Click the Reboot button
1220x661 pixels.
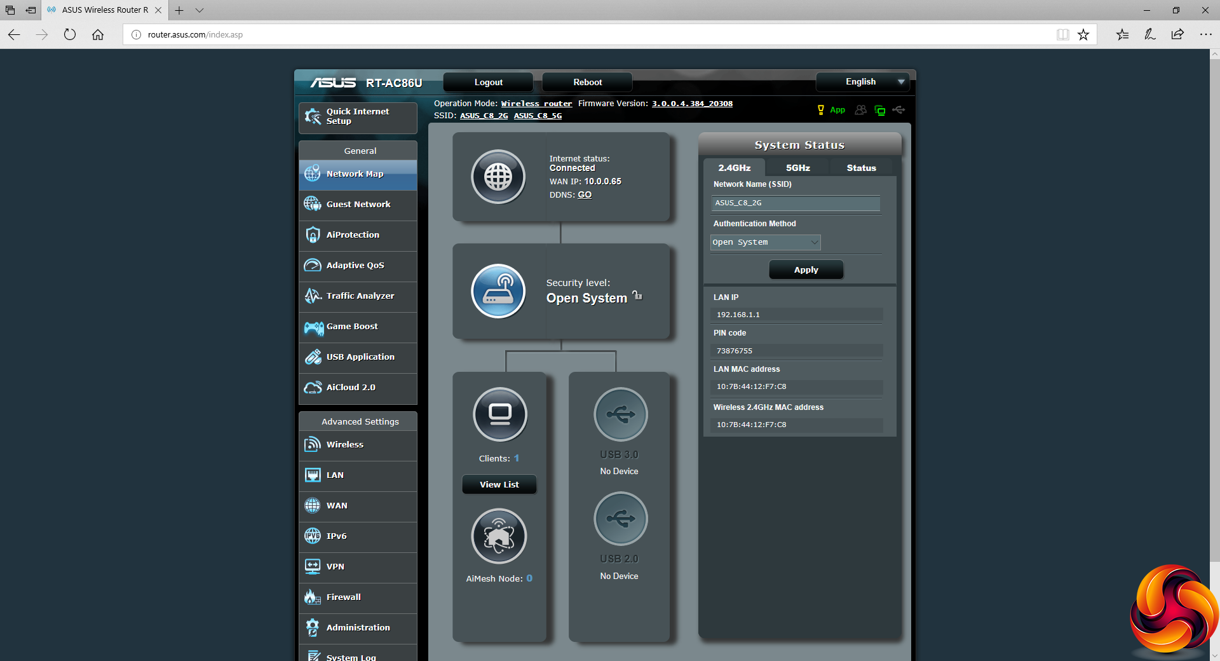pos(587,82)
